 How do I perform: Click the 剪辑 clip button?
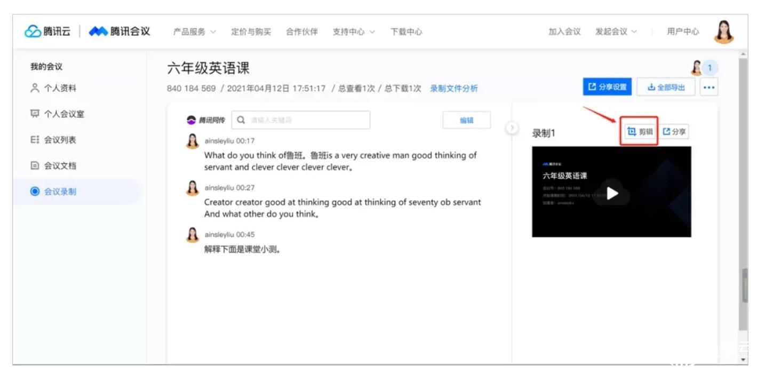click(640, 131)
